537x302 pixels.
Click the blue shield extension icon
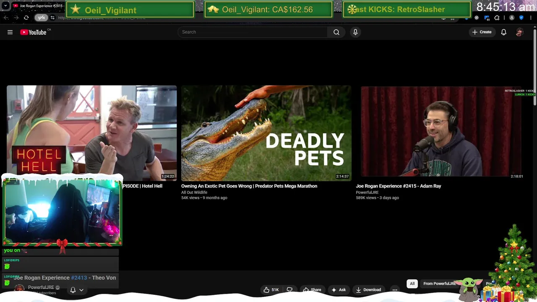521,18
